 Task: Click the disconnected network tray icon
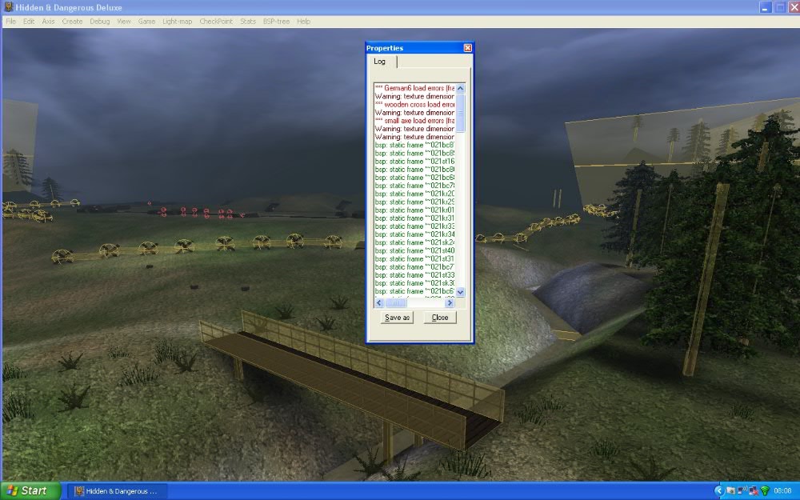tap(753, 491)
